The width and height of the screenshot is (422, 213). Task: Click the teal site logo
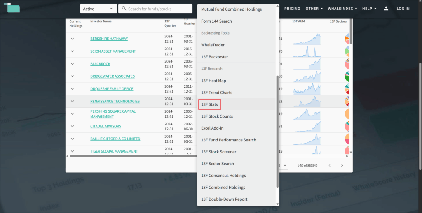tap(12, 8)
